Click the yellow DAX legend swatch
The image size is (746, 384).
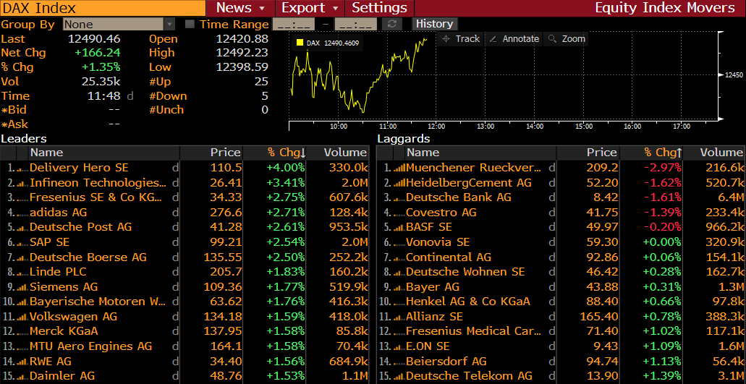[300, 43]
